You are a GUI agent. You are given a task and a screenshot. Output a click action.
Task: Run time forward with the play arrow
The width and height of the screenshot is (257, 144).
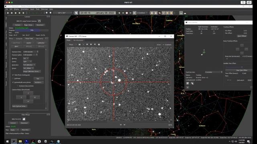(x=134, y=13)
